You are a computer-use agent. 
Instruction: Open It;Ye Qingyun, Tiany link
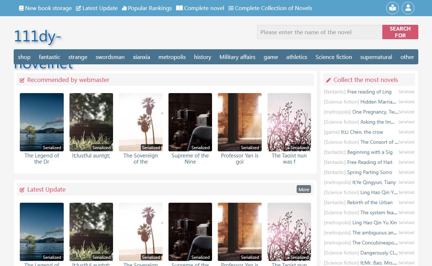tap(374, 182)
